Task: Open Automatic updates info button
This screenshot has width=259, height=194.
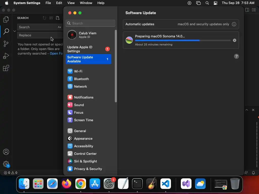Action: click(x=234, y=24)
